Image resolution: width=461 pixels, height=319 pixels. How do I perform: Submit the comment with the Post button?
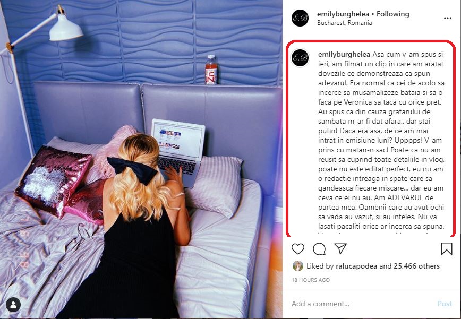click(x=445, y=304)
